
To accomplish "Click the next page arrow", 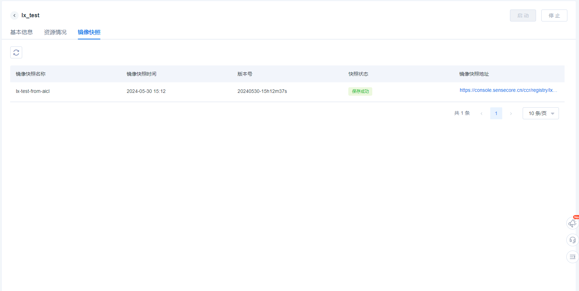I will pos(511,113).
